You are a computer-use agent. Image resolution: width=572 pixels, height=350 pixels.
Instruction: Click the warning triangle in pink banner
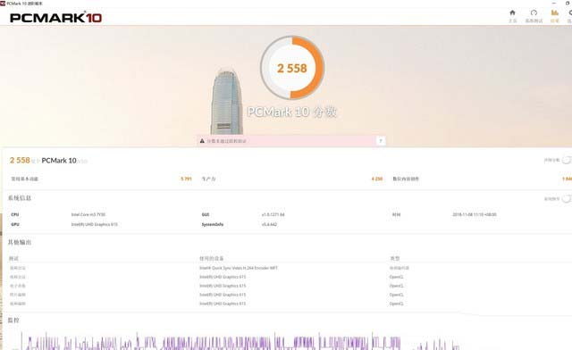pos(202,141)
